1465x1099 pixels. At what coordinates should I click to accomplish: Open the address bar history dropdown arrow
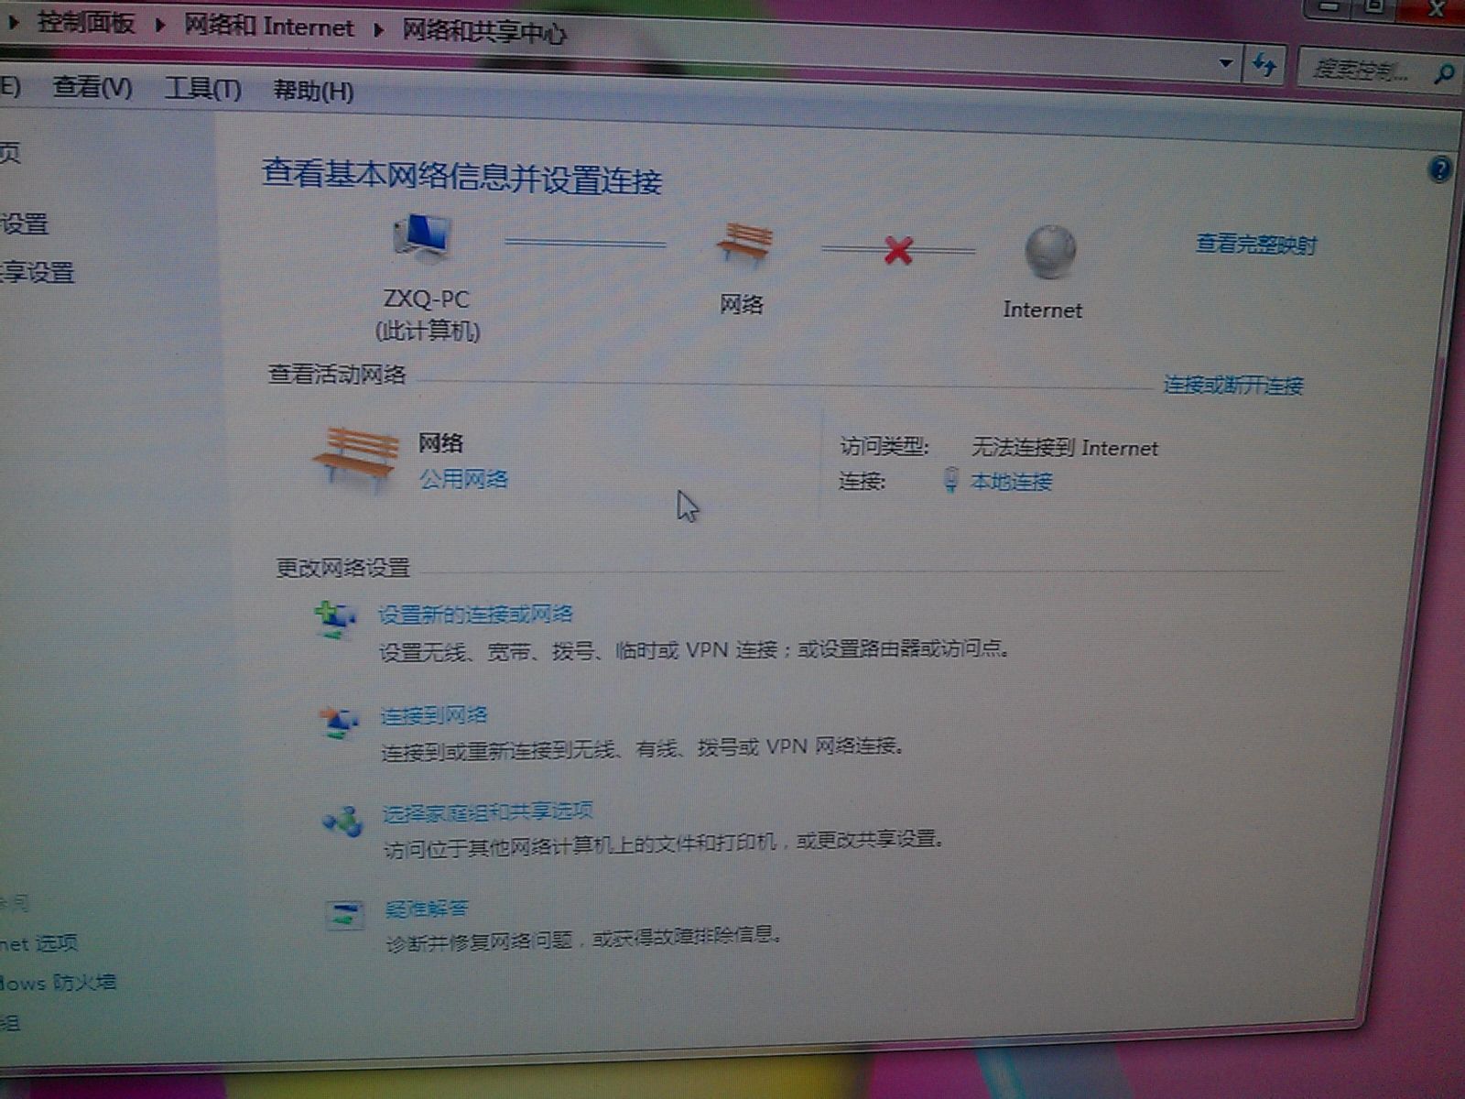tap(1225, 64)
